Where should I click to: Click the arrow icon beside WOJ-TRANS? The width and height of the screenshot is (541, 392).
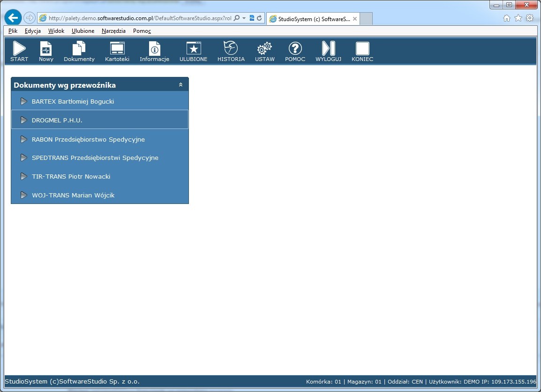[x=24, y=195]
